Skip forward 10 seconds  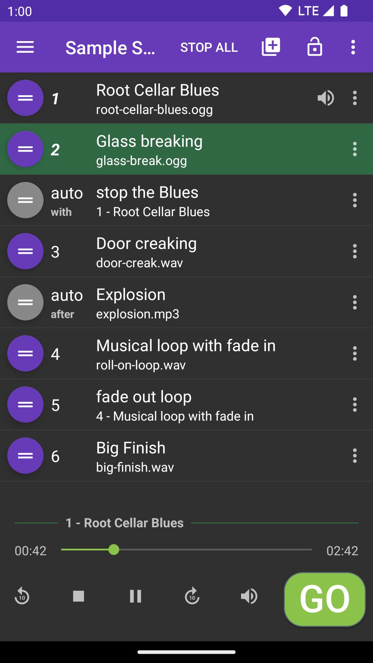pos(192,596)
